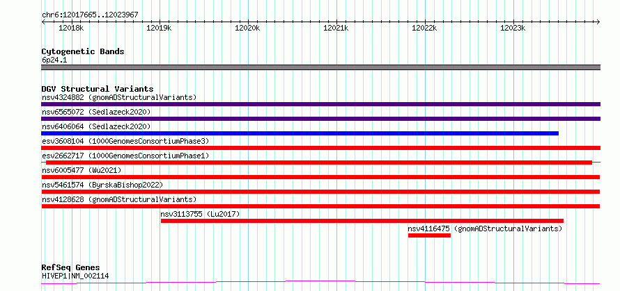Click the nsv4116475 gnomAD variant label

click(485, 228)
